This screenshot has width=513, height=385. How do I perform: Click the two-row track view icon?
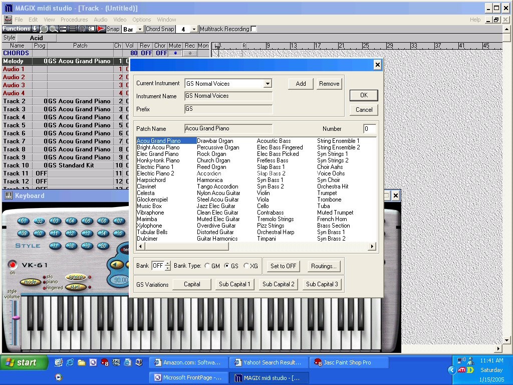[x=63, y=29]
